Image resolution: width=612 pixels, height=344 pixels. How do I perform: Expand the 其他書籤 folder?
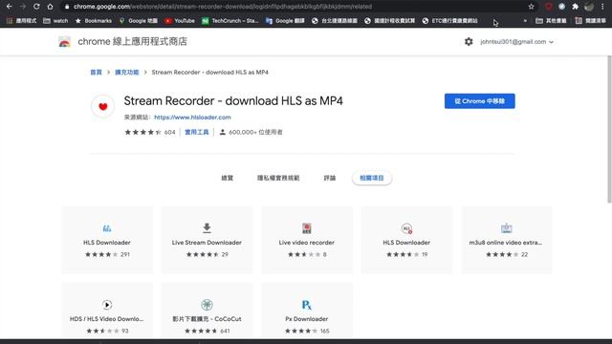pos(551,21)
